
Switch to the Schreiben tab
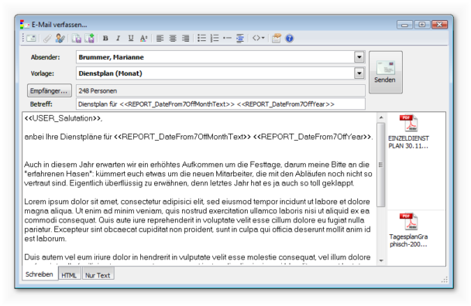pyautogui.click(x=40, y=274)
